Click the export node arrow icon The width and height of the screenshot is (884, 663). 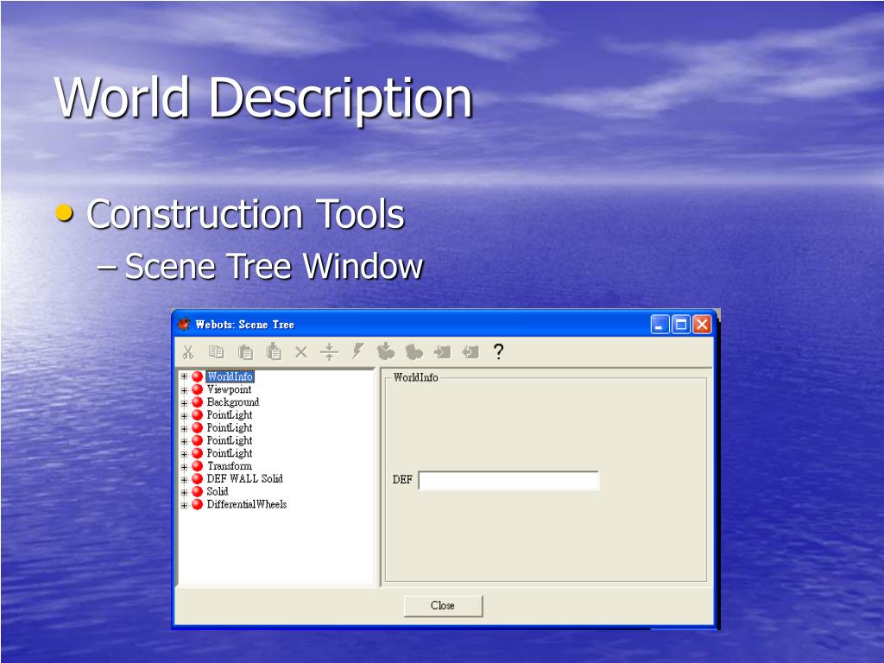click(x=470, y=352)
